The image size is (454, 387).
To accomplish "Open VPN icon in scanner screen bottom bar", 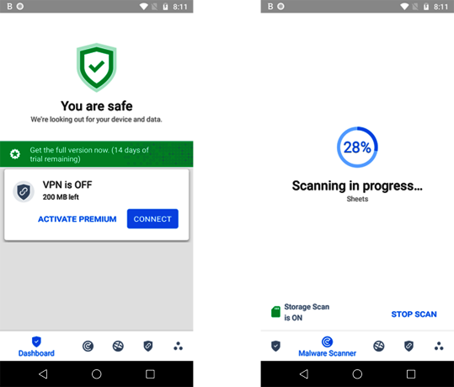I will point(409,347).
